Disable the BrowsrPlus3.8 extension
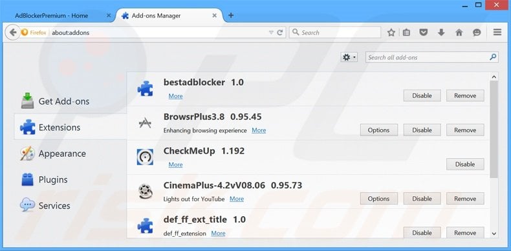 422,130
